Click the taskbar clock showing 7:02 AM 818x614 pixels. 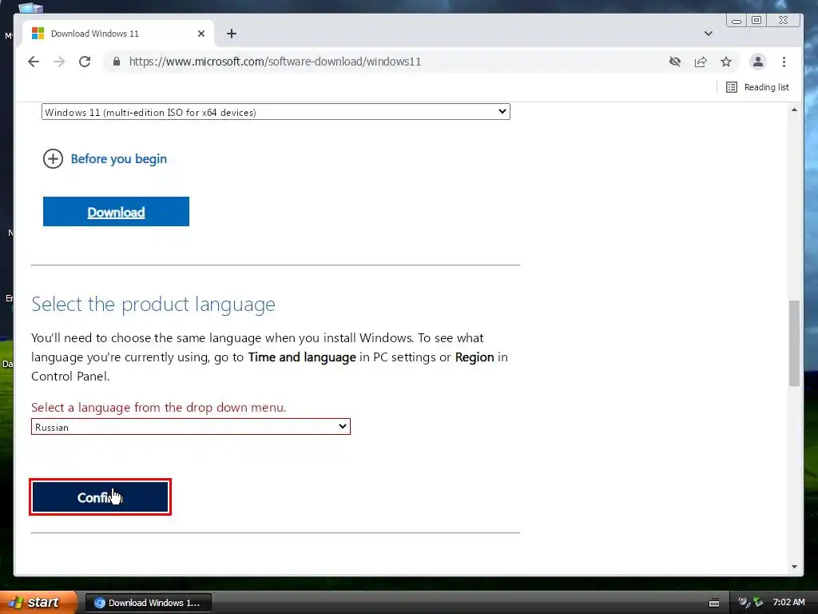[788, 603]
